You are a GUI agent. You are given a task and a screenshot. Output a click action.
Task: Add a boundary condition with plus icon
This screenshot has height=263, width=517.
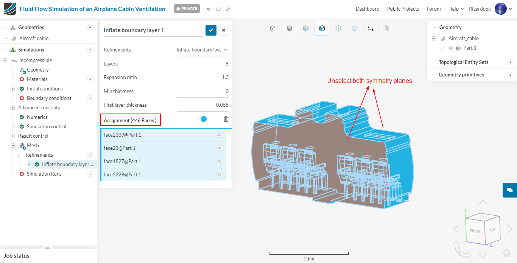90,98
